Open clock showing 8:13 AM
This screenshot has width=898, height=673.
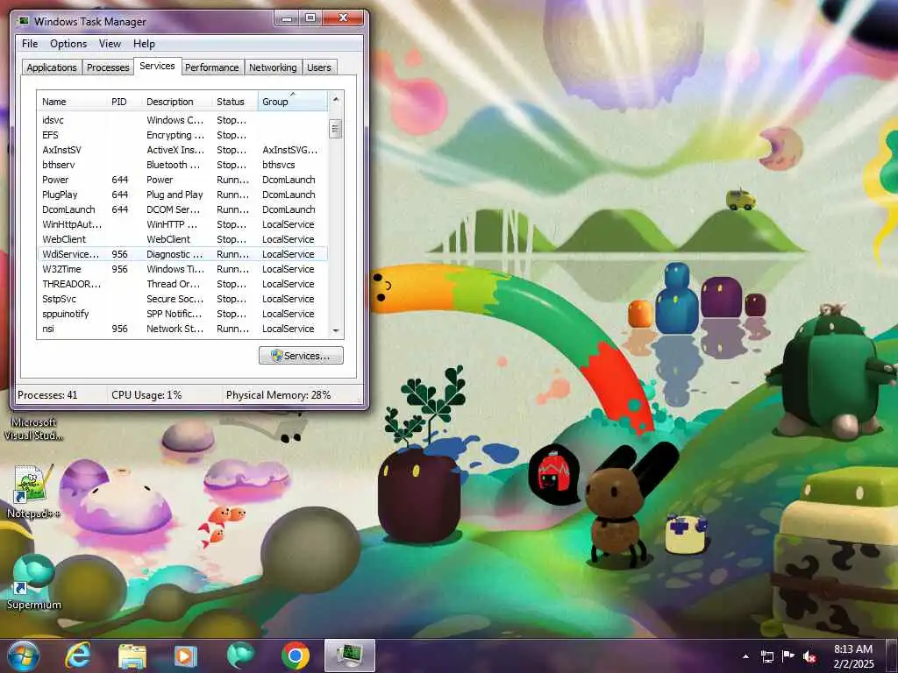pos(853,656)
